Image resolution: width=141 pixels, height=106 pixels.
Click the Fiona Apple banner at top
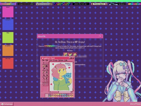[x=99, y=4]
